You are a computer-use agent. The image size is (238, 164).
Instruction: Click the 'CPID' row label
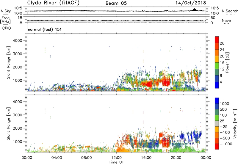[7, 28]
